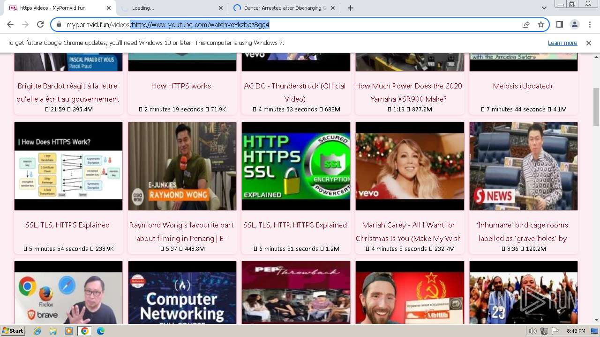Close the 'Dancer Arrested' tab
This screenshot has height=337, width=600.
pos(333,8)
